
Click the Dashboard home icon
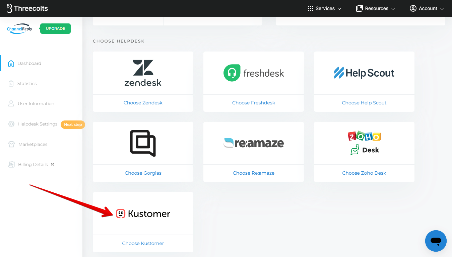(x=11, y=64)
